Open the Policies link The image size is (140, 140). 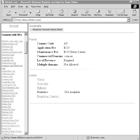[42, 88]
